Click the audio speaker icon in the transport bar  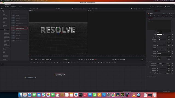[x=50, y=60]
